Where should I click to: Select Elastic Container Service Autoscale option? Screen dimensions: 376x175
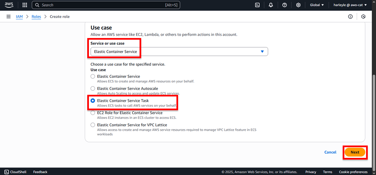93,88
